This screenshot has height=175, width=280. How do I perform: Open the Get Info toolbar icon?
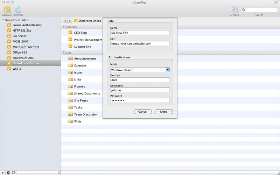pos(234,10)
